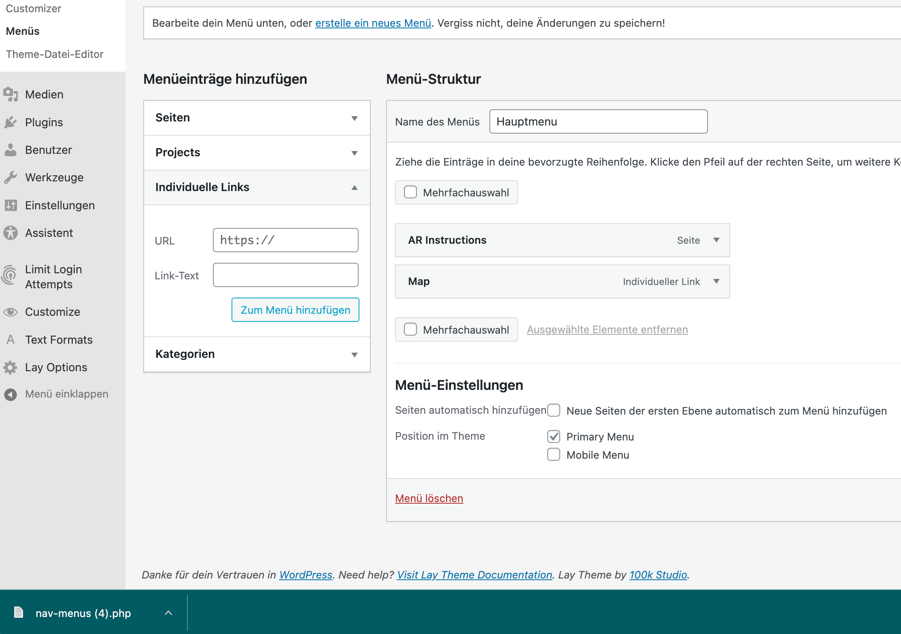The width and height of the screenshot is (901, 634).
Task: Open the Theme-Datei-Editor submenu item
Action: [x=55, y=54]
